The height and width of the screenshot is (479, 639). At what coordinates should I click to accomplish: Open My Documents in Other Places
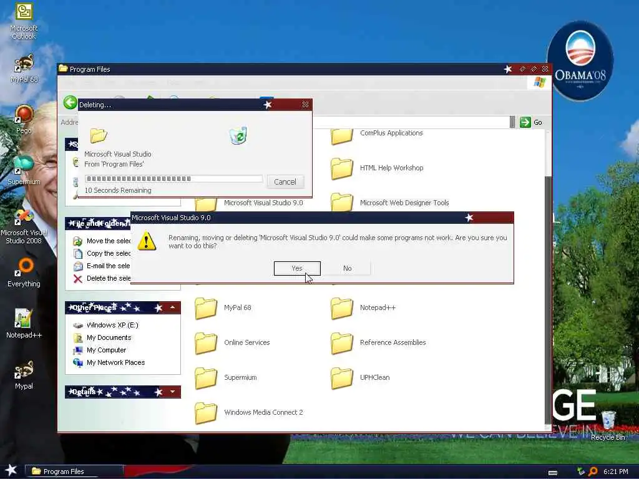[x=102, y=337]
